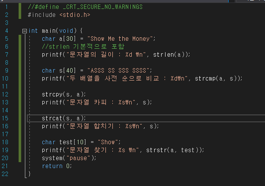Click the strcat(s, a) statement
The image size is (265, 186).
[x=64, y=118]
